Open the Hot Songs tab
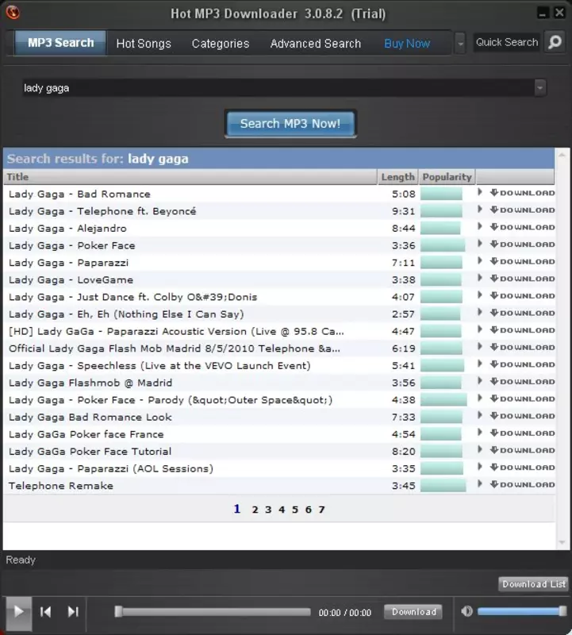The height and width of the screenshot is (635, 572). point(144,44)
